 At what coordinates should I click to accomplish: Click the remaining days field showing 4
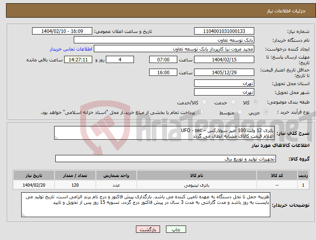tap(120, 60)
